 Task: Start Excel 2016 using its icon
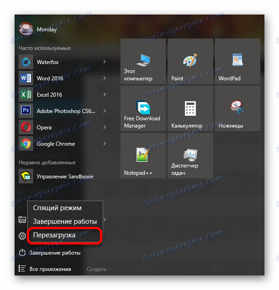coord(26,94)
